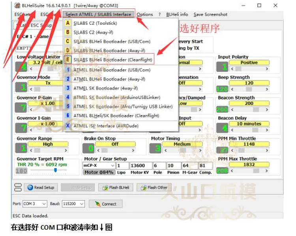296x236 pixels.
Task: Decrease Governor Mode with left arrow
Action: click(31, 89)
